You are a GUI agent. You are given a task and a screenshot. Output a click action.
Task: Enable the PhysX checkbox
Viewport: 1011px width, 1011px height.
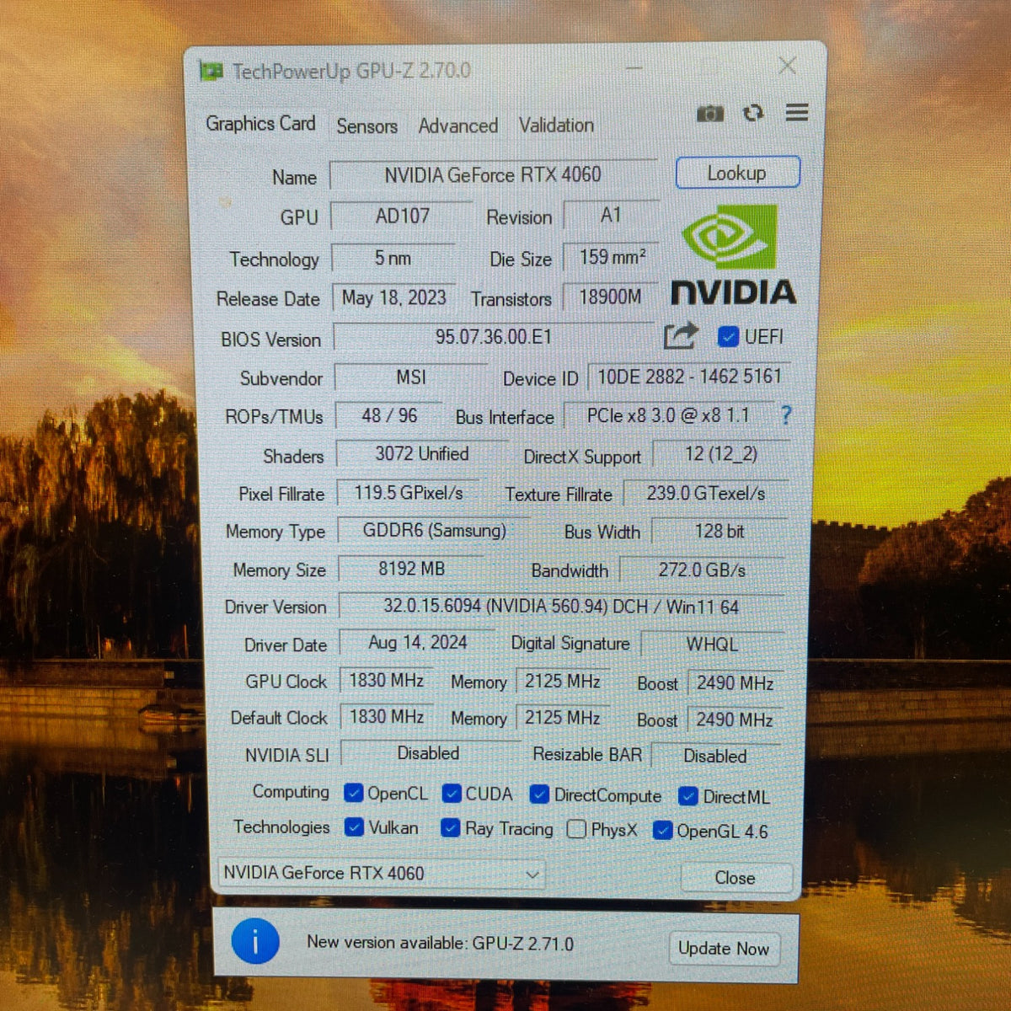[x=576, y=829]
